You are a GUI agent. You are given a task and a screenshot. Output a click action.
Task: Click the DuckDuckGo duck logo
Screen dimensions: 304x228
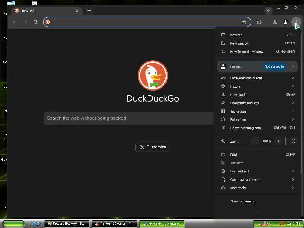[153, 75]
